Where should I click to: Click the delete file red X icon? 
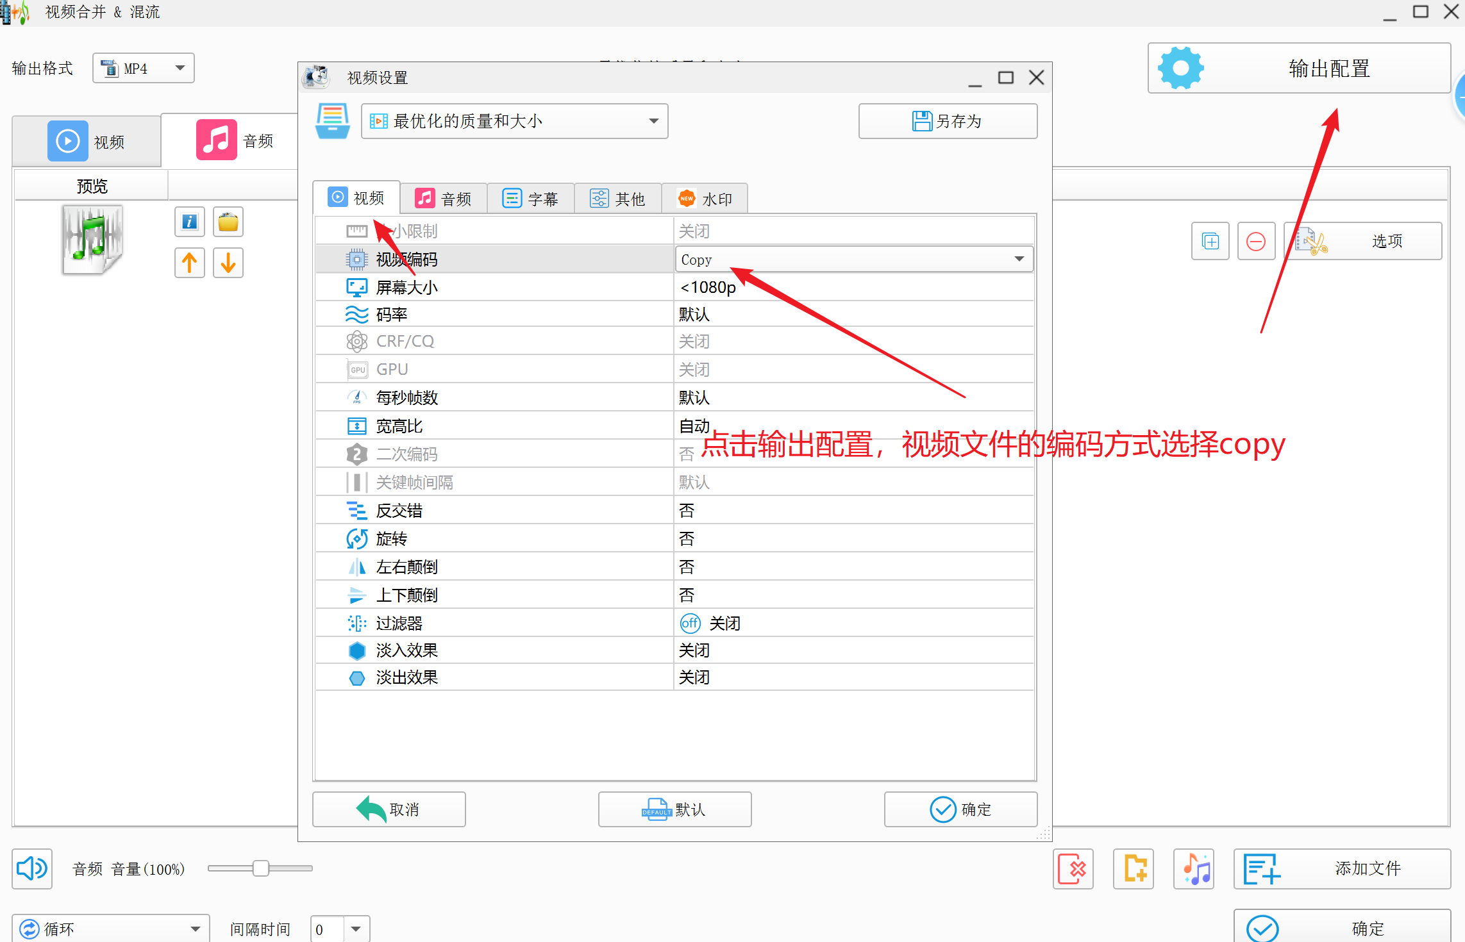click(1073, 869)
